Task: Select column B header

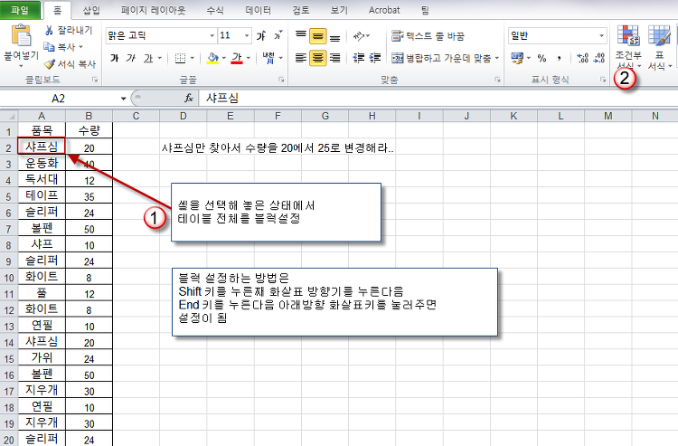Action: tap(89, 116)
